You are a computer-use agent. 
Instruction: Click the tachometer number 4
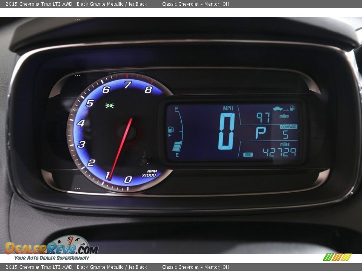(81, 123)
